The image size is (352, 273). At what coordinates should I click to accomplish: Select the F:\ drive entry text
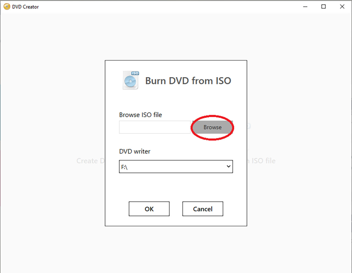[x=124, y=167]
